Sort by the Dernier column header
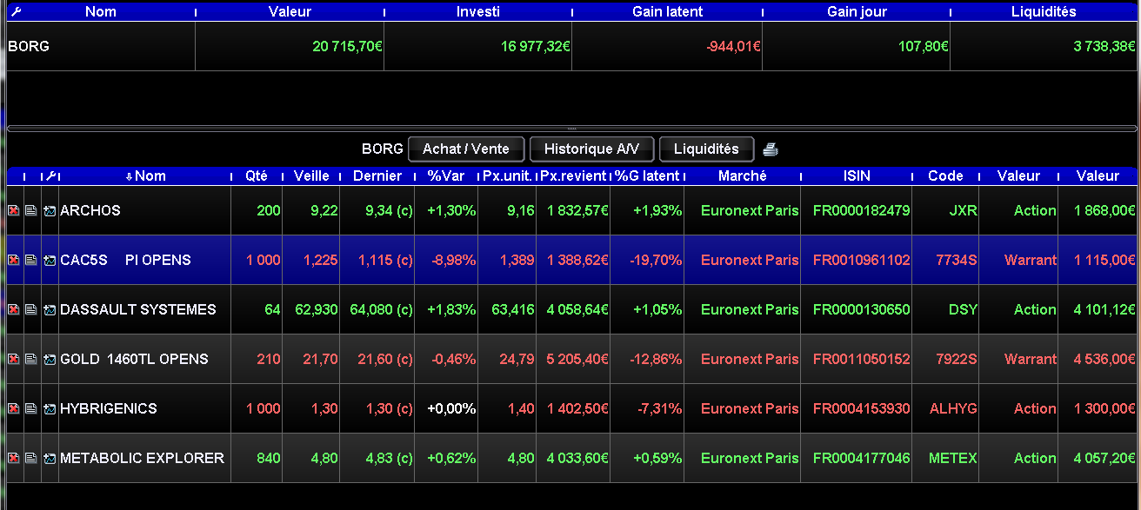 [377, 176]
